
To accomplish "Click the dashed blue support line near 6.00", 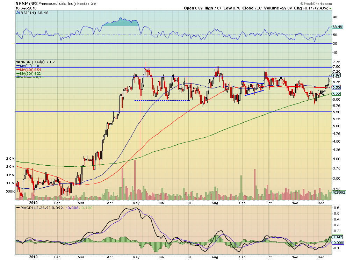I will coord(162,101).
